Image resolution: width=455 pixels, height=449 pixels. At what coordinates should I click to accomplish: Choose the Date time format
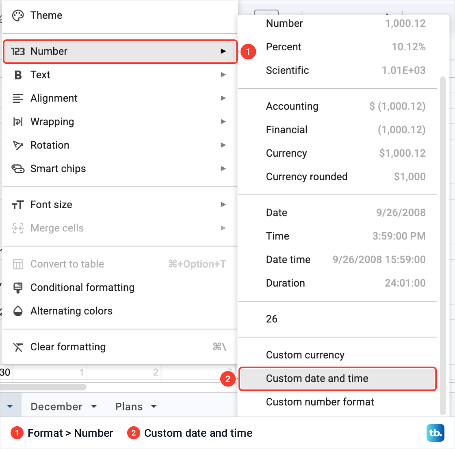coord(338,260)
